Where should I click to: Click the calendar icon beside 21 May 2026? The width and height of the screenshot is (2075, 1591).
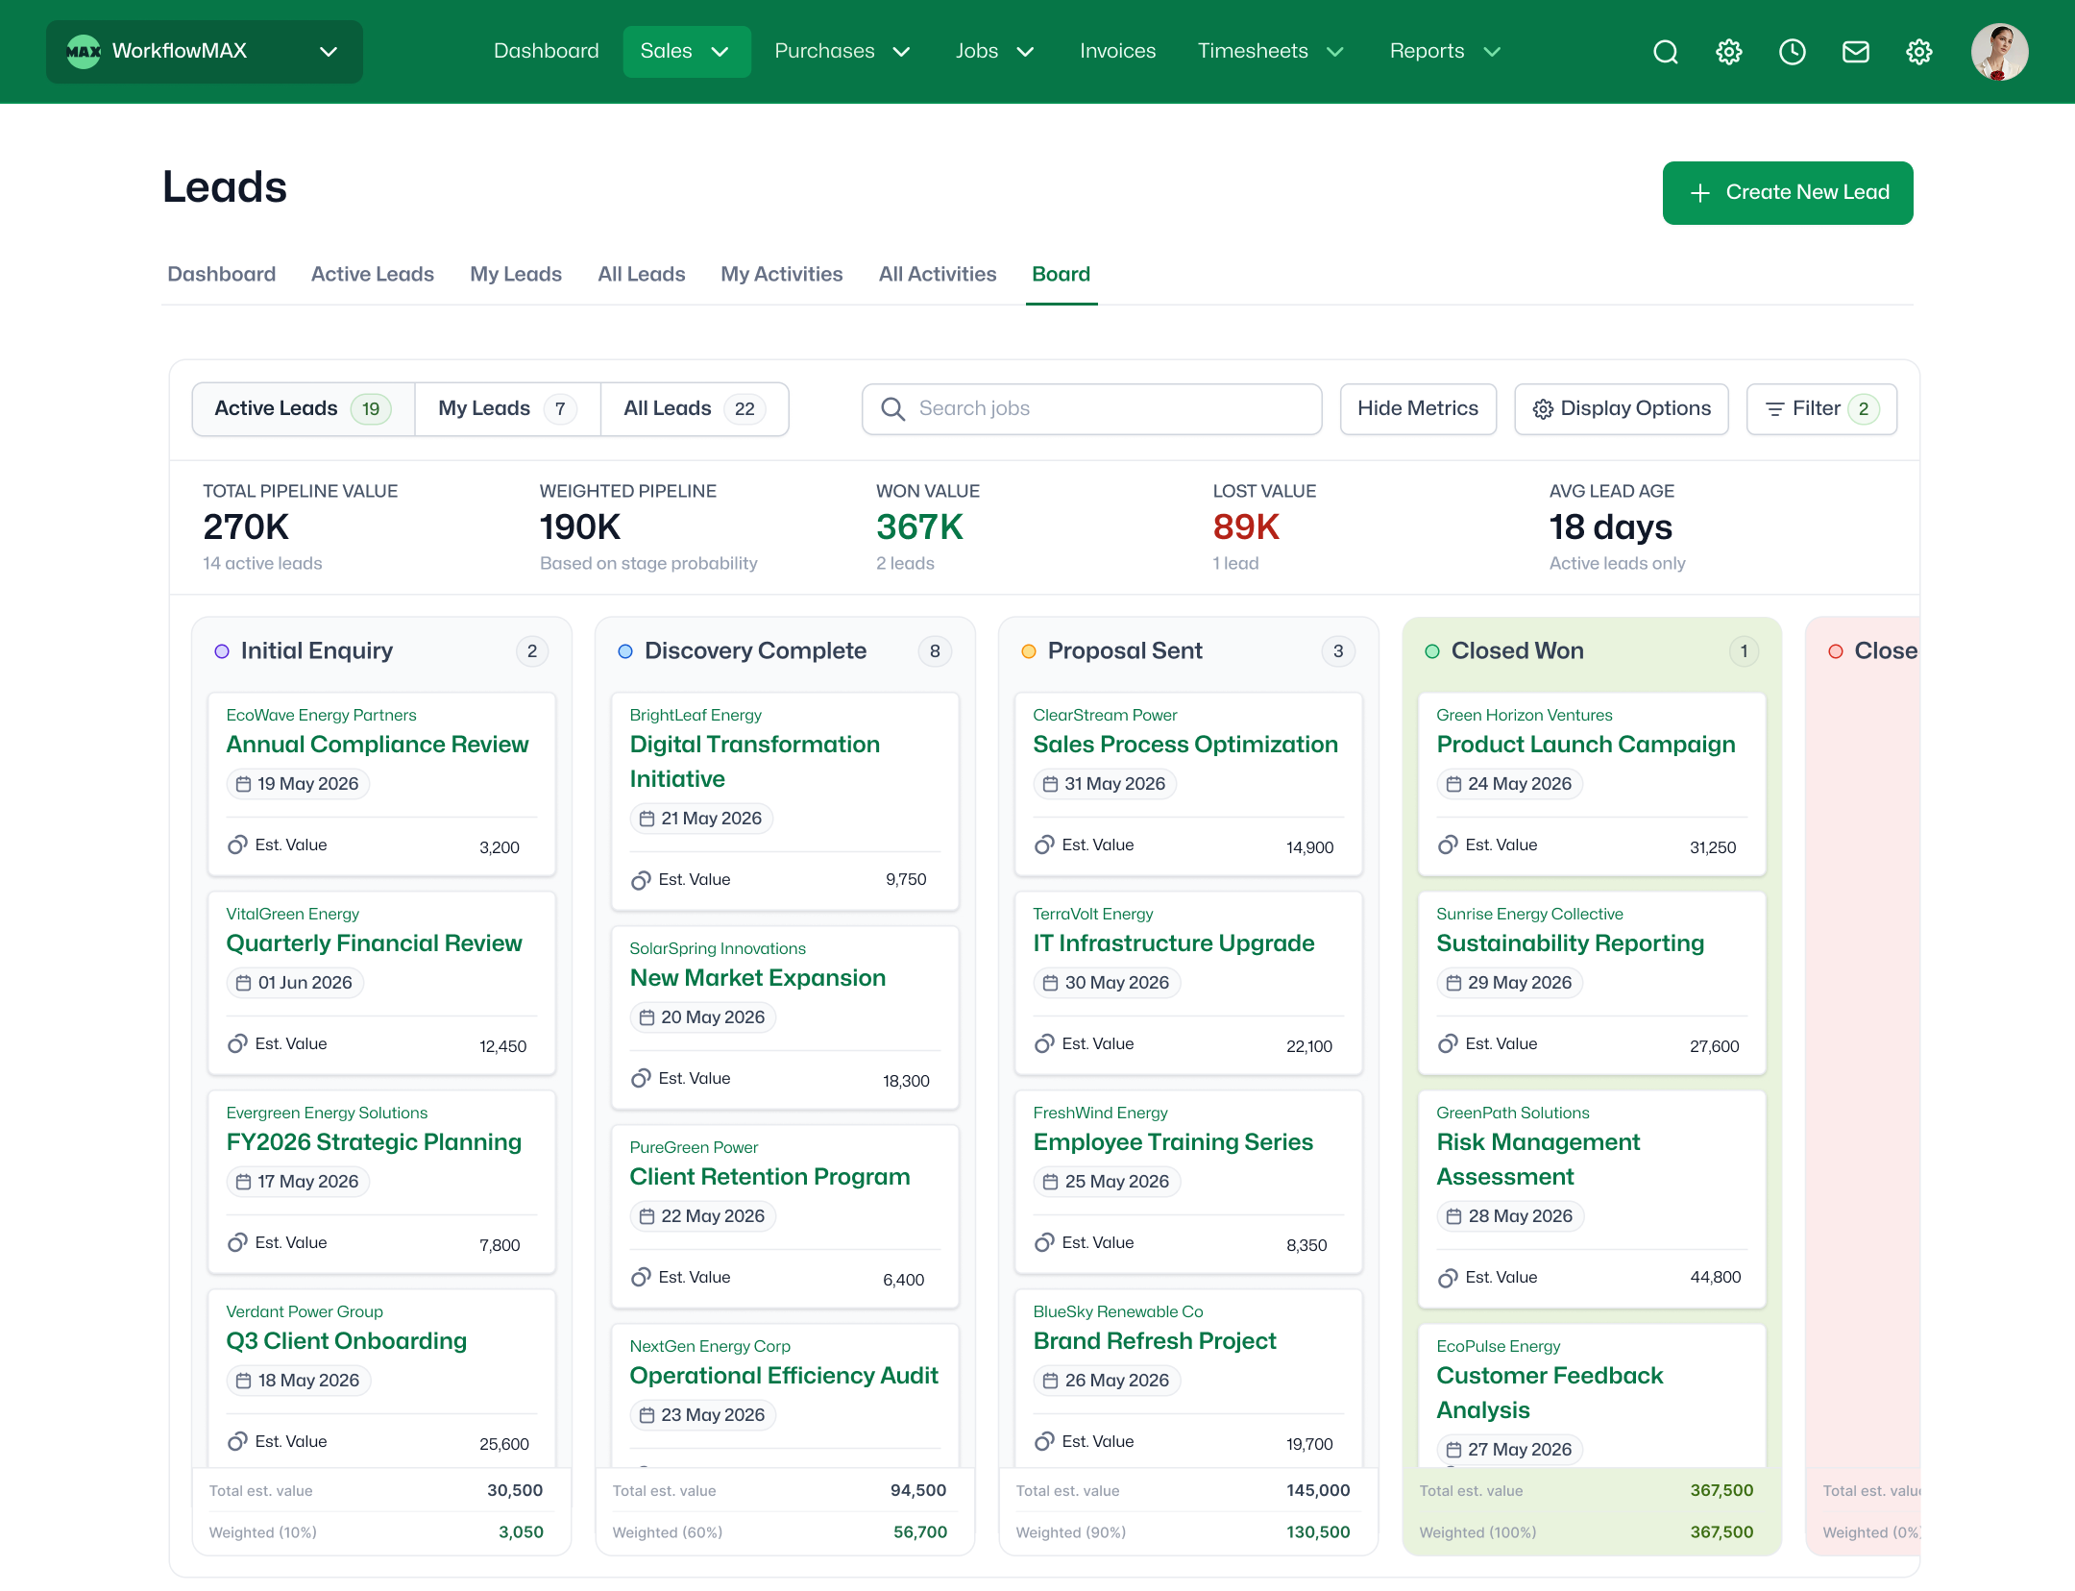[647, 819]
